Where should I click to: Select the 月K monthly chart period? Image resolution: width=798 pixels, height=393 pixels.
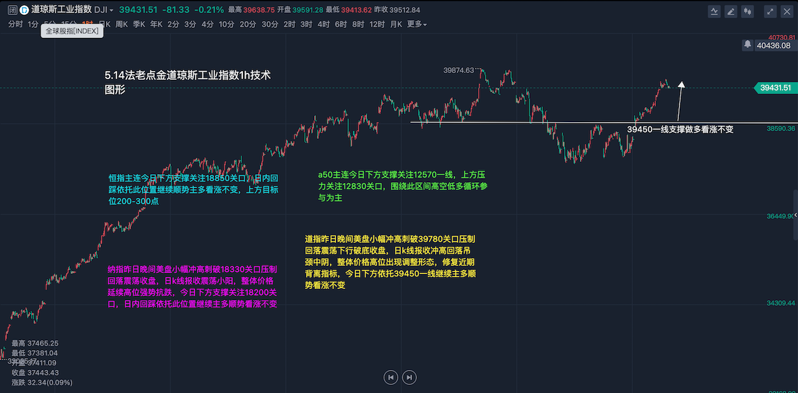point(396,24)
